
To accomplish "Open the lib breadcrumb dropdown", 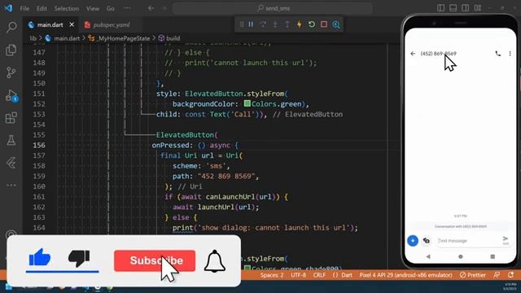I will (33, 38).
